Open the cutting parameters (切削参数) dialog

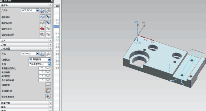[x=48, y=85]
